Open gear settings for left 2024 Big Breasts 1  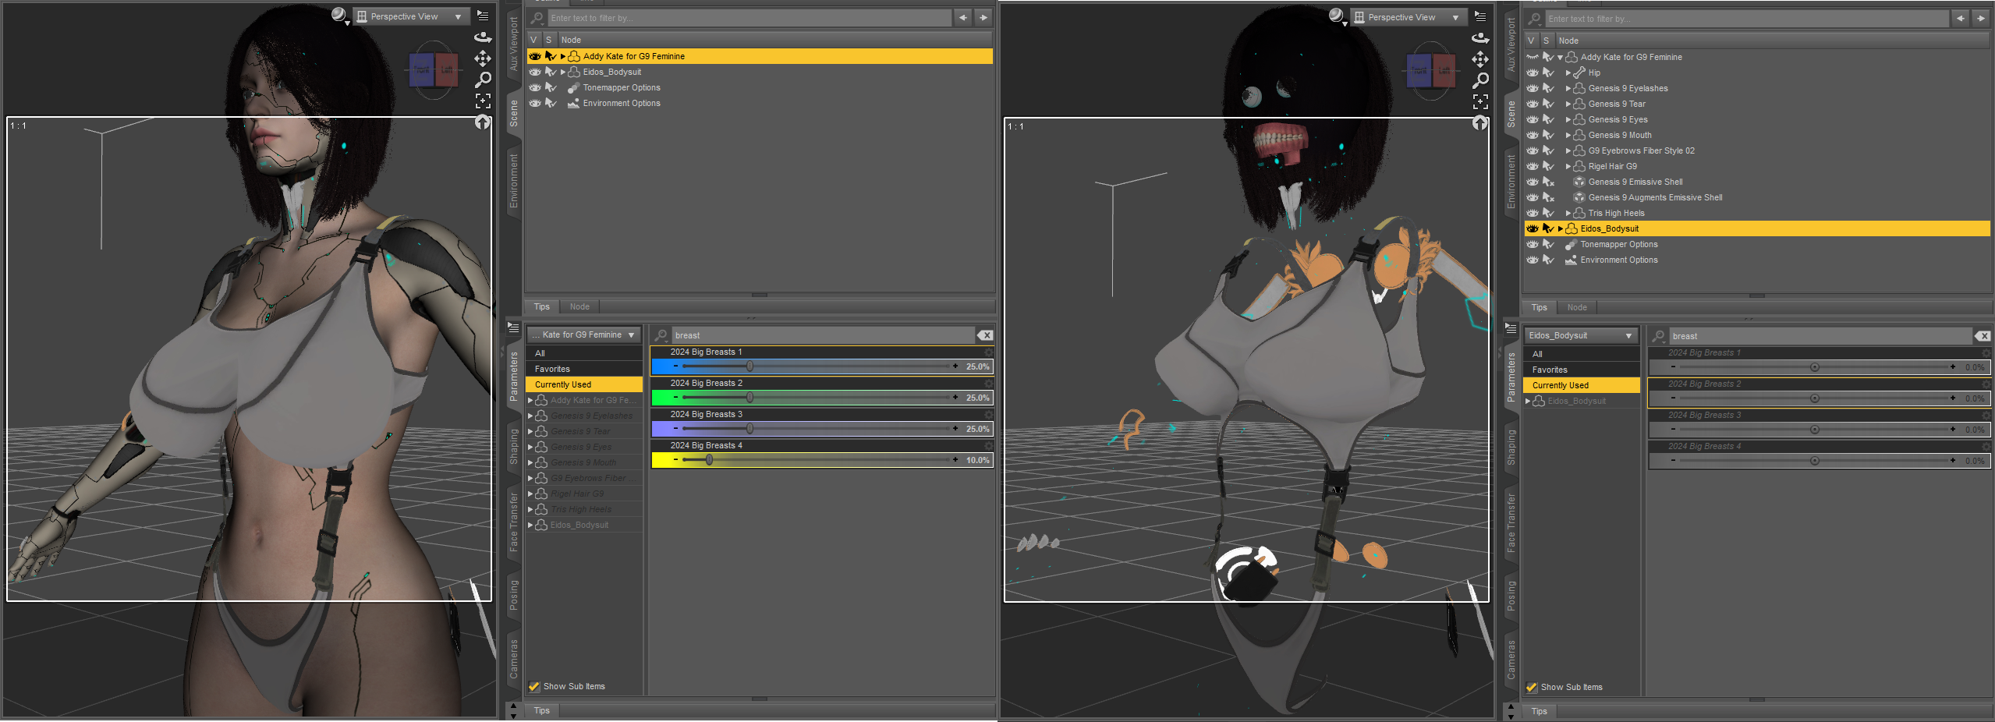[989, 352]
